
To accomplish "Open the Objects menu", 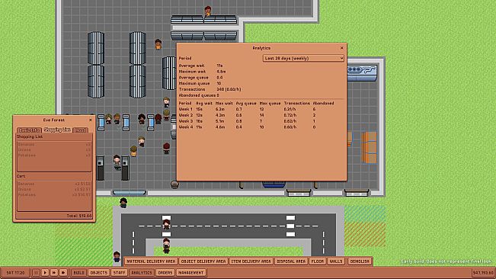I will (x=99, y=272).
